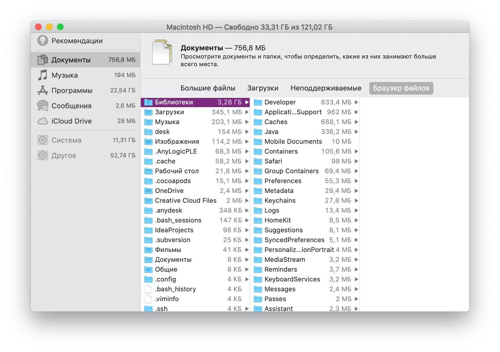Click the Creative Cloud Files folder icon
The width and height of the screenshot is (500, 352).
pos(148,200)
